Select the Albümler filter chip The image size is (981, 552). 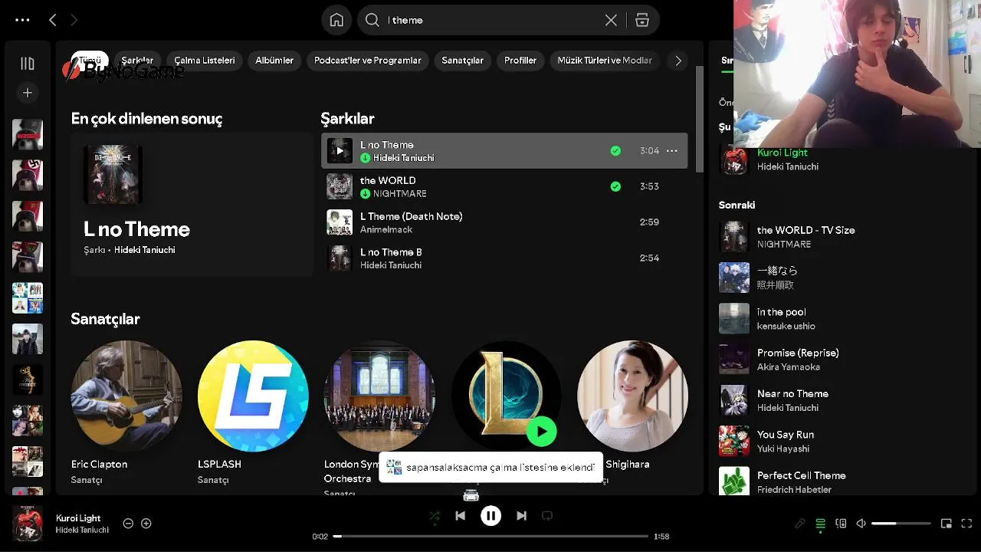coord(274,61)
